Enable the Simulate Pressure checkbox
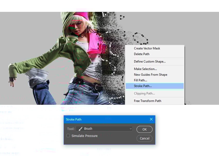 68,136
